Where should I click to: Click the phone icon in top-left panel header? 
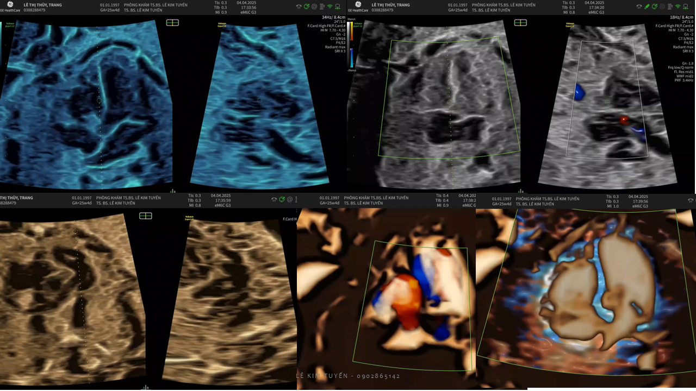(x=299, y=7)
